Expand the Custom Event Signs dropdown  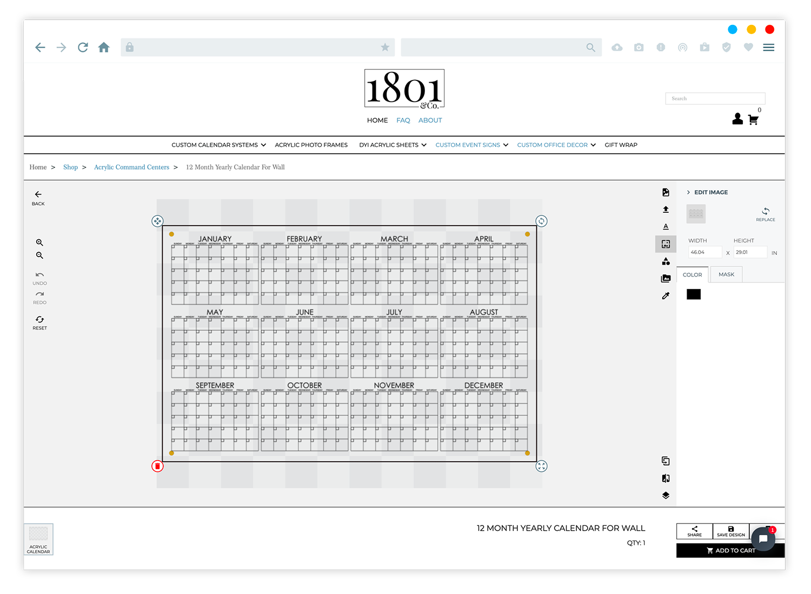coord(472,145)
